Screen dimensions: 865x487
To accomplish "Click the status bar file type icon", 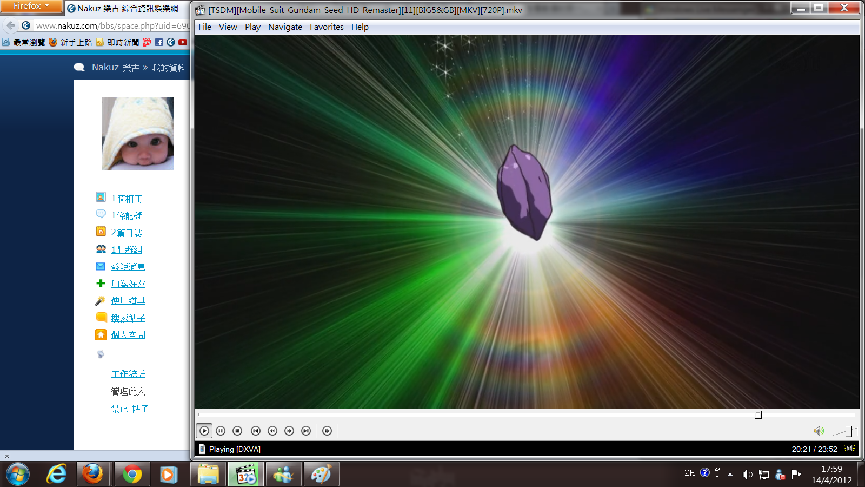I will point(202,449).
